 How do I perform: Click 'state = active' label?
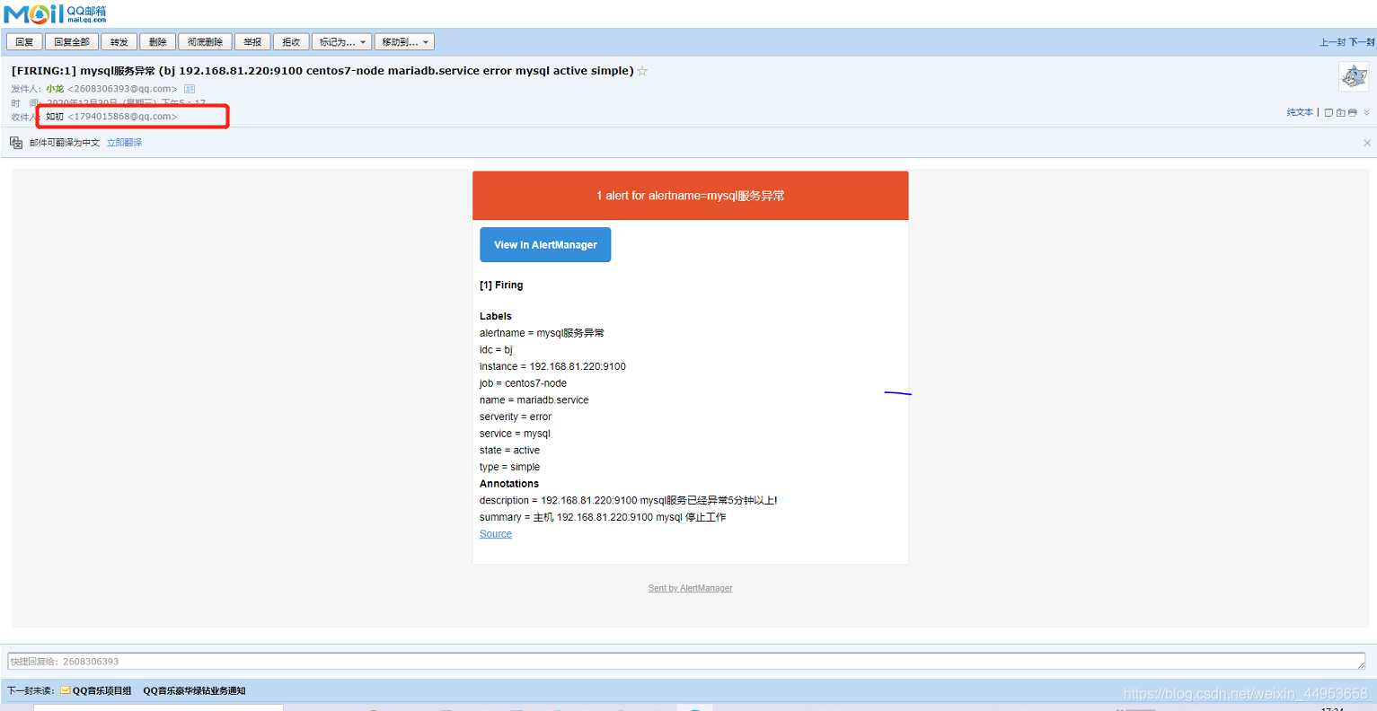pyautogui.click(x=509, y=451)
